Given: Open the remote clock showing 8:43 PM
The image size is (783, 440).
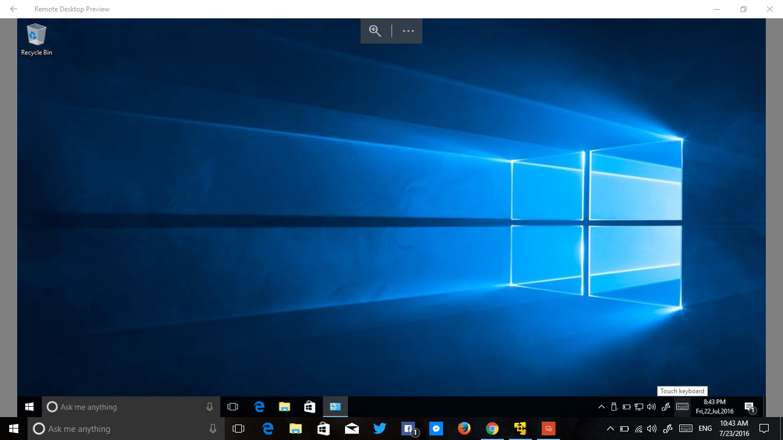Looking at the screenshot, I should pos(714,407).
